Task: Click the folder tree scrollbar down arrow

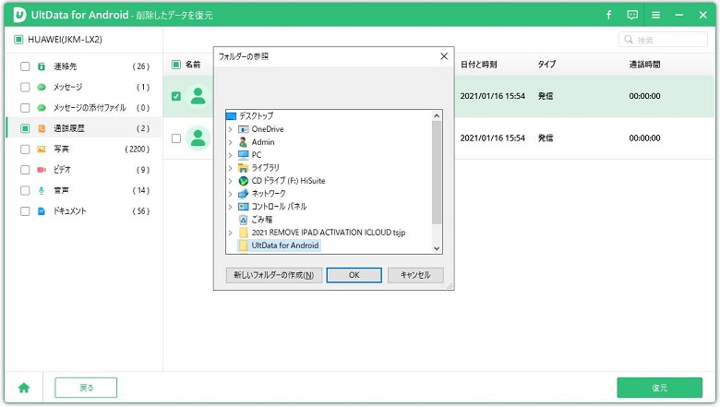Action: (437, 248)
